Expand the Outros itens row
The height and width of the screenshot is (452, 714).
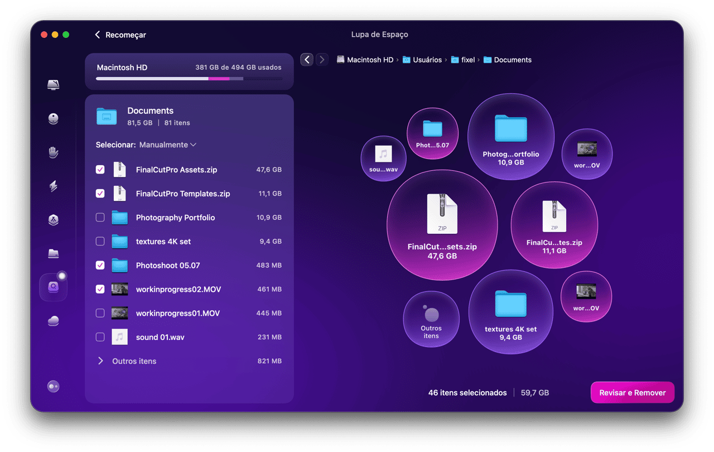point(101,361)
